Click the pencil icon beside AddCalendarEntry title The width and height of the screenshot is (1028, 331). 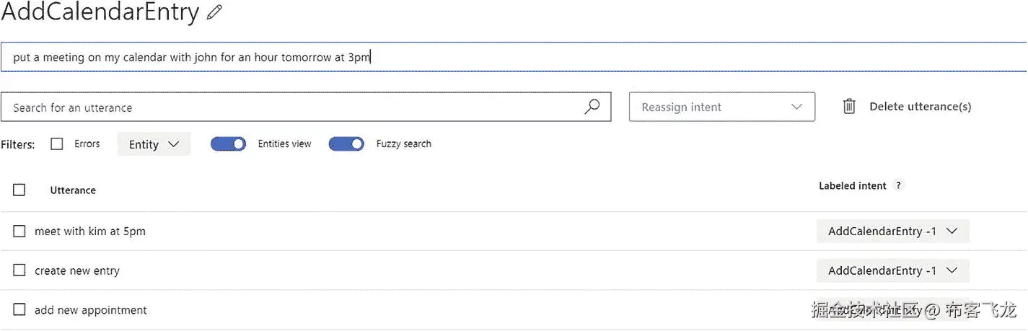(214, 12)
